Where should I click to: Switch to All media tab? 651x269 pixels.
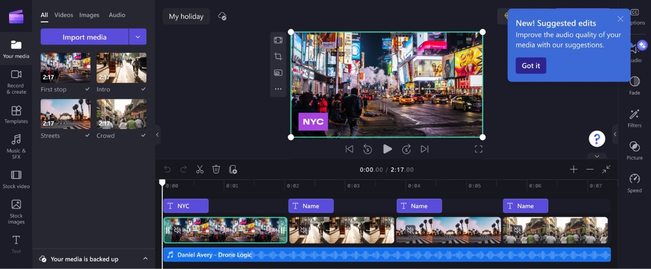coord(44,15)
